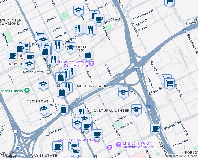Viewport: 198px width, 158px height.
Task: Open the school marker in Tech Town
Action: pos(44,109)
